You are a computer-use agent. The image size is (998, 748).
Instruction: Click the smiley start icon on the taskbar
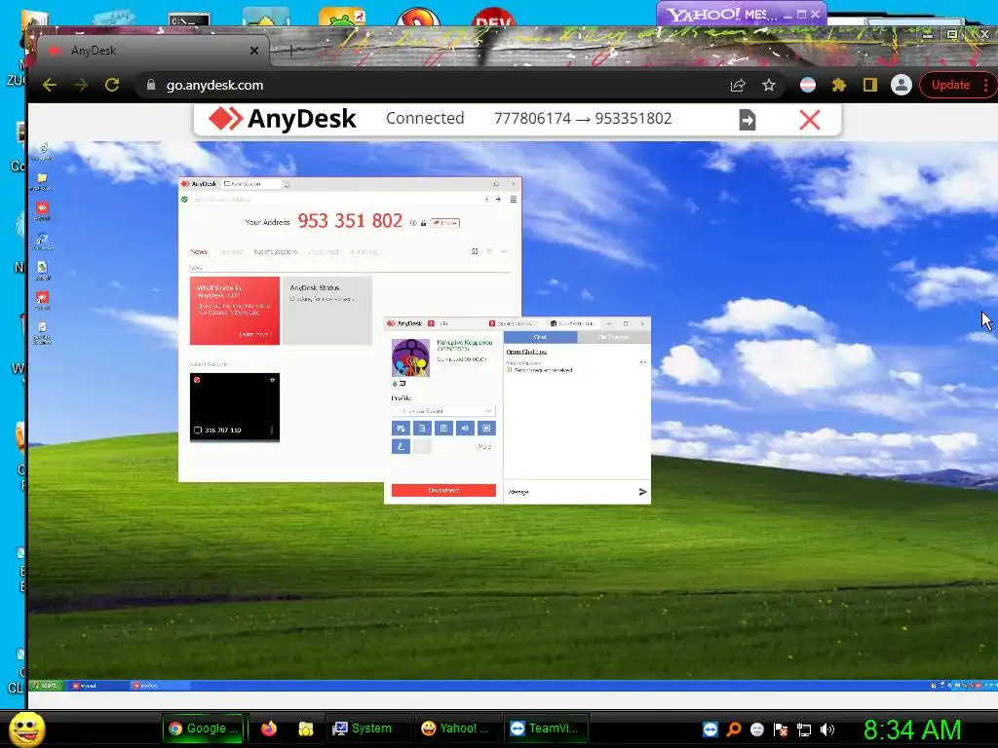(27, 729)
